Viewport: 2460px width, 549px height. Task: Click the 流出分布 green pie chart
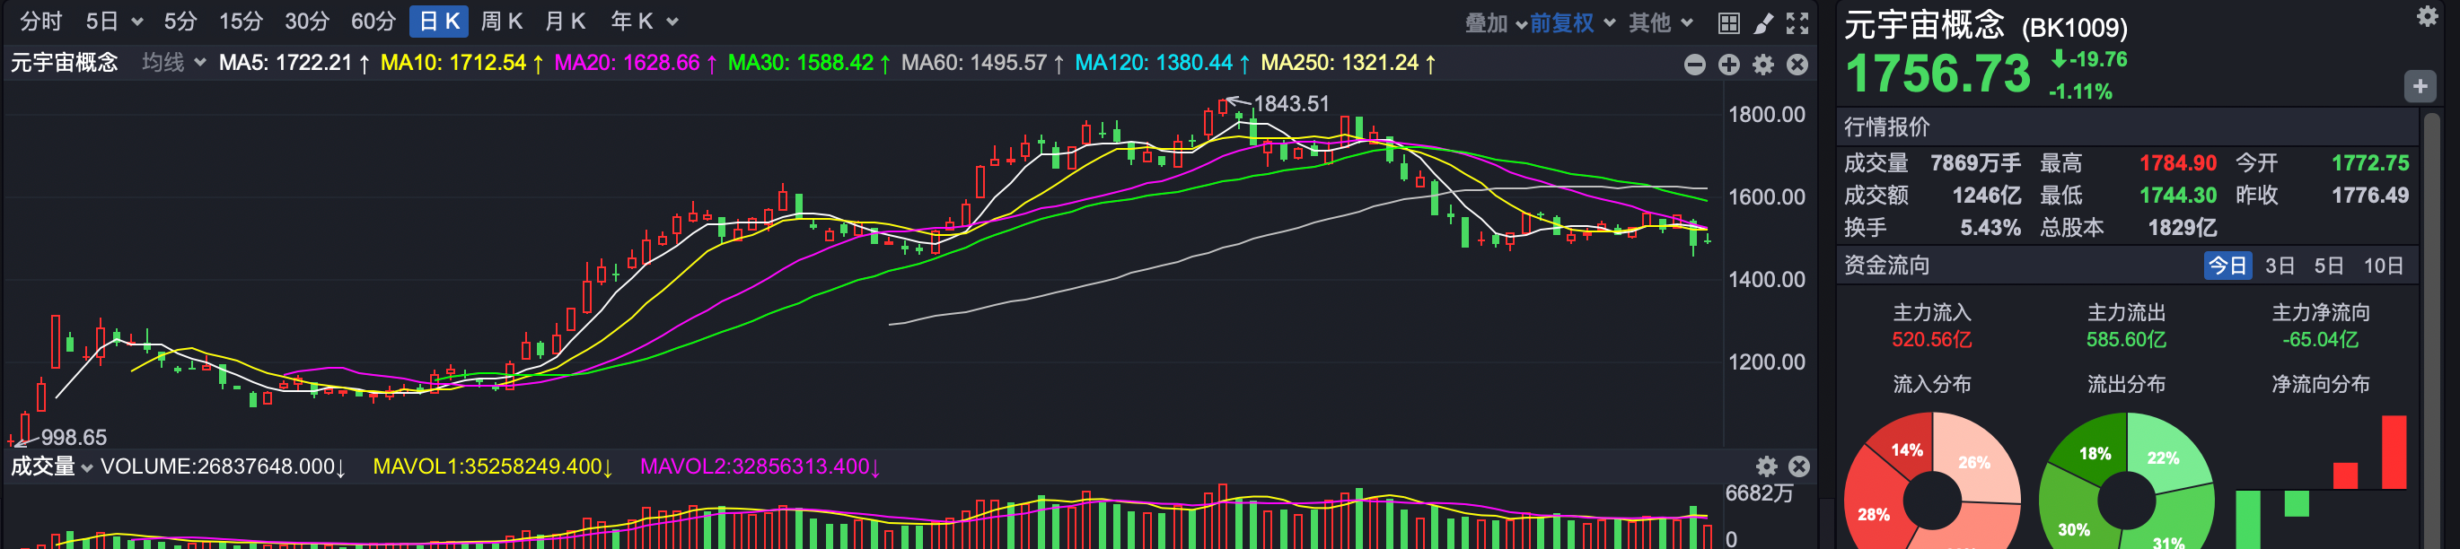2126,481
